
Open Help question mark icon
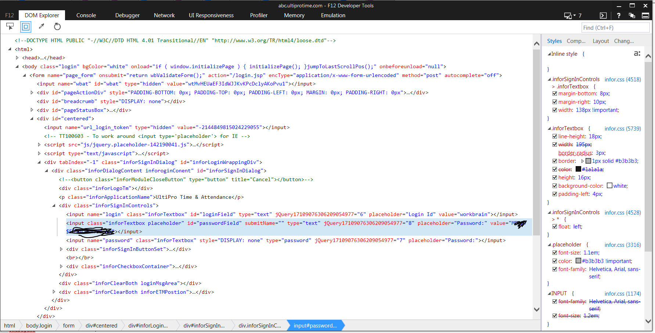pyautogui.click(x=619, y=15)
